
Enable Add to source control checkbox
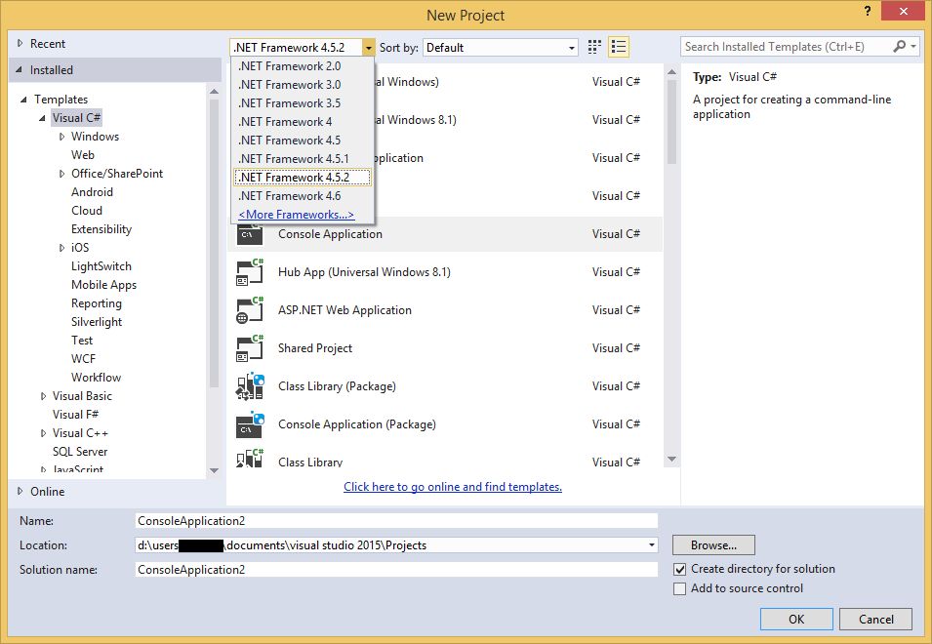coord(679,588)
